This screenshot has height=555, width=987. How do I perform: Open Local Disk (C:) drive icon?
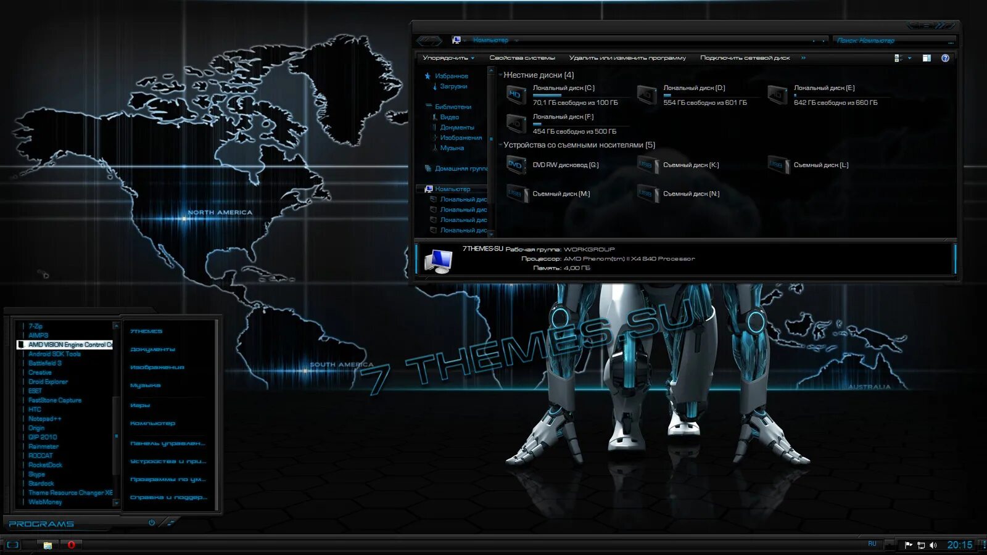tap(516, 95)
